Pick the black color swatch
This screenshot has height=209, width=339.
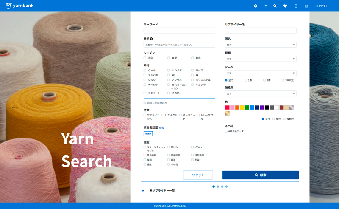point(267,107)
